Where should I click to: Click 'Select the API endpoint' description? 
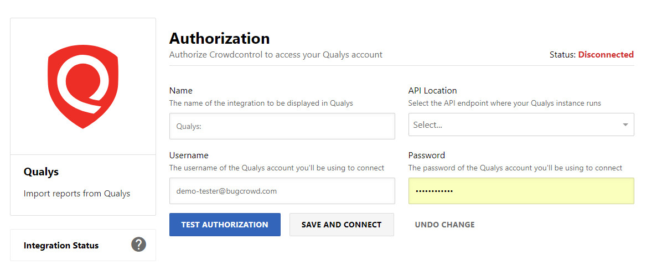coord(504,103)
